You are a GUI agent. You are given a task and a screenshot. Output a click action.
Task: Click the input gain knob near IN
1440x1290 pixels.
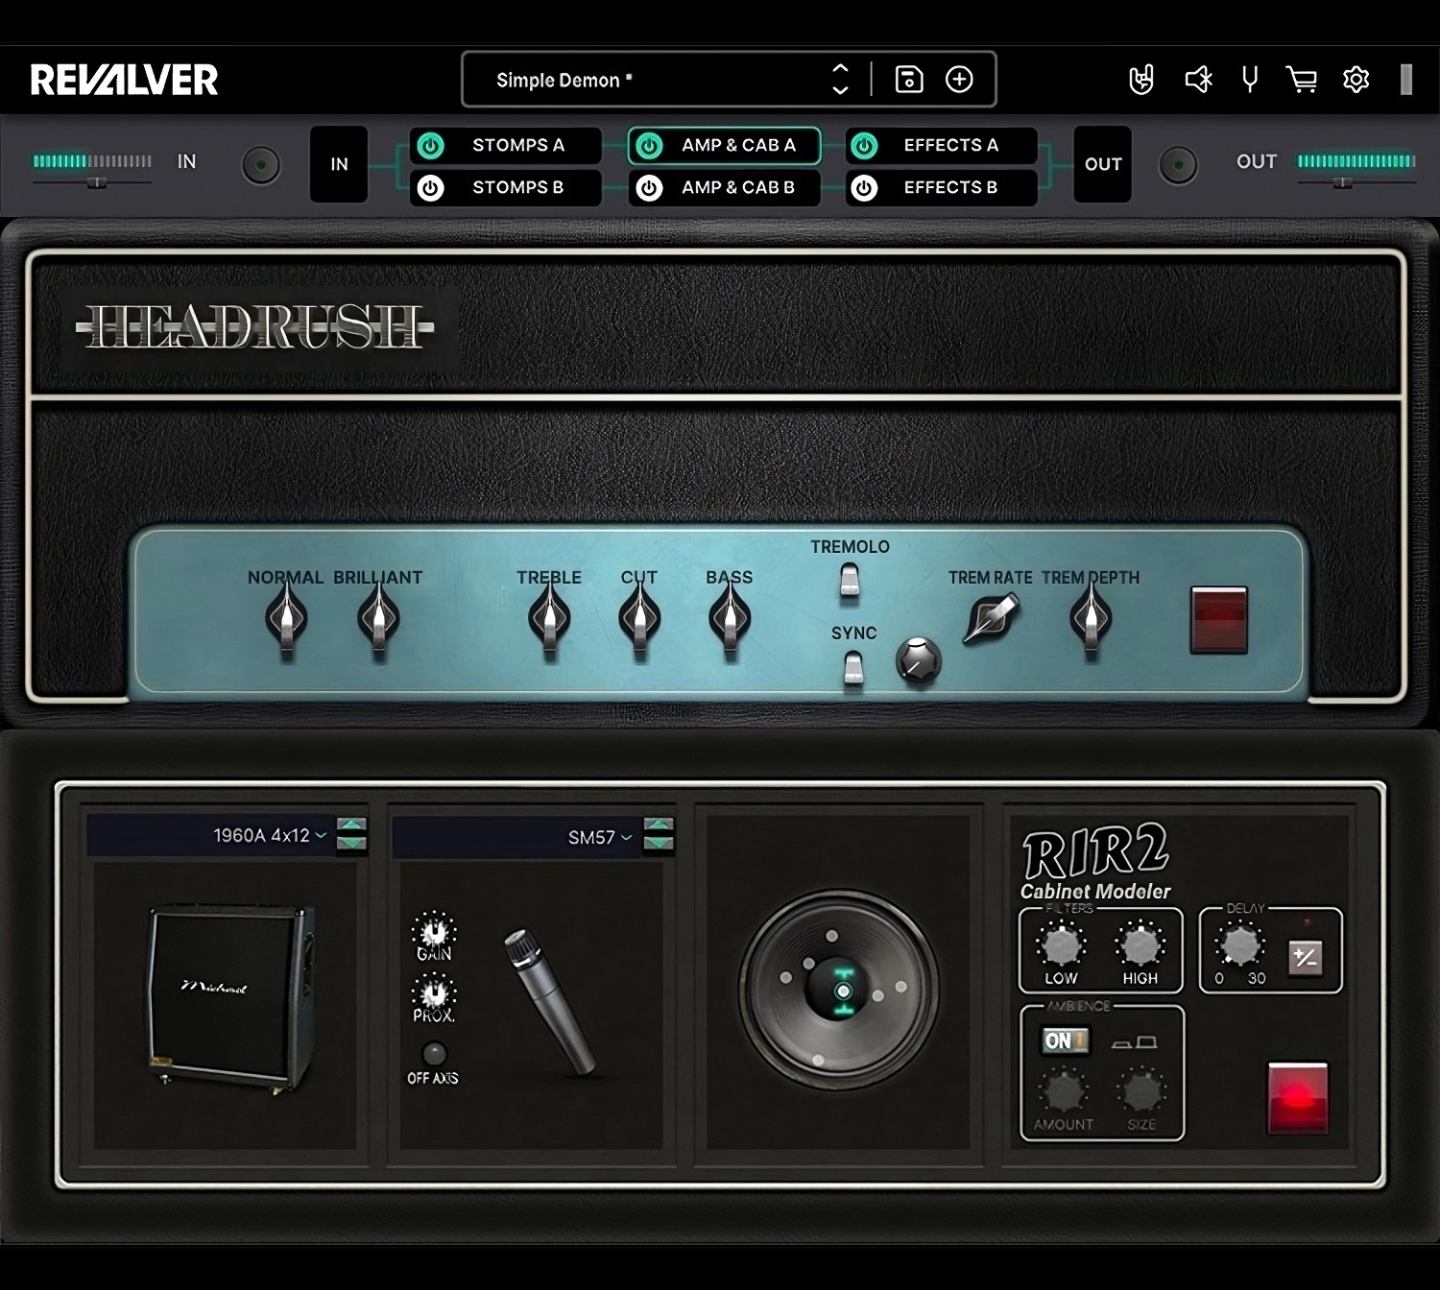coord(261,166)
